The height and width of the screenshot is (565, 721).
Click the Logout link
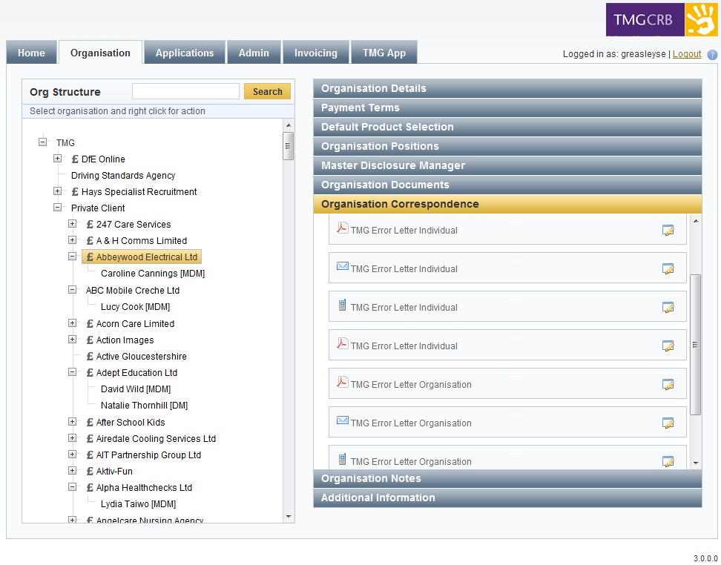[687, 54]
